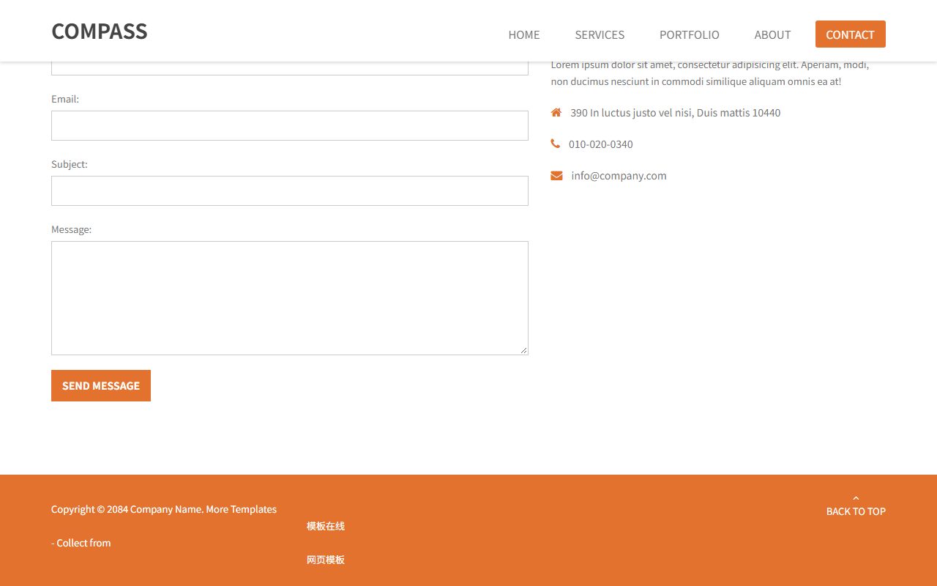Click the up chevron above Back to Top
The width and height of the screenshot is (937, 586).
[x=856, y=498]
